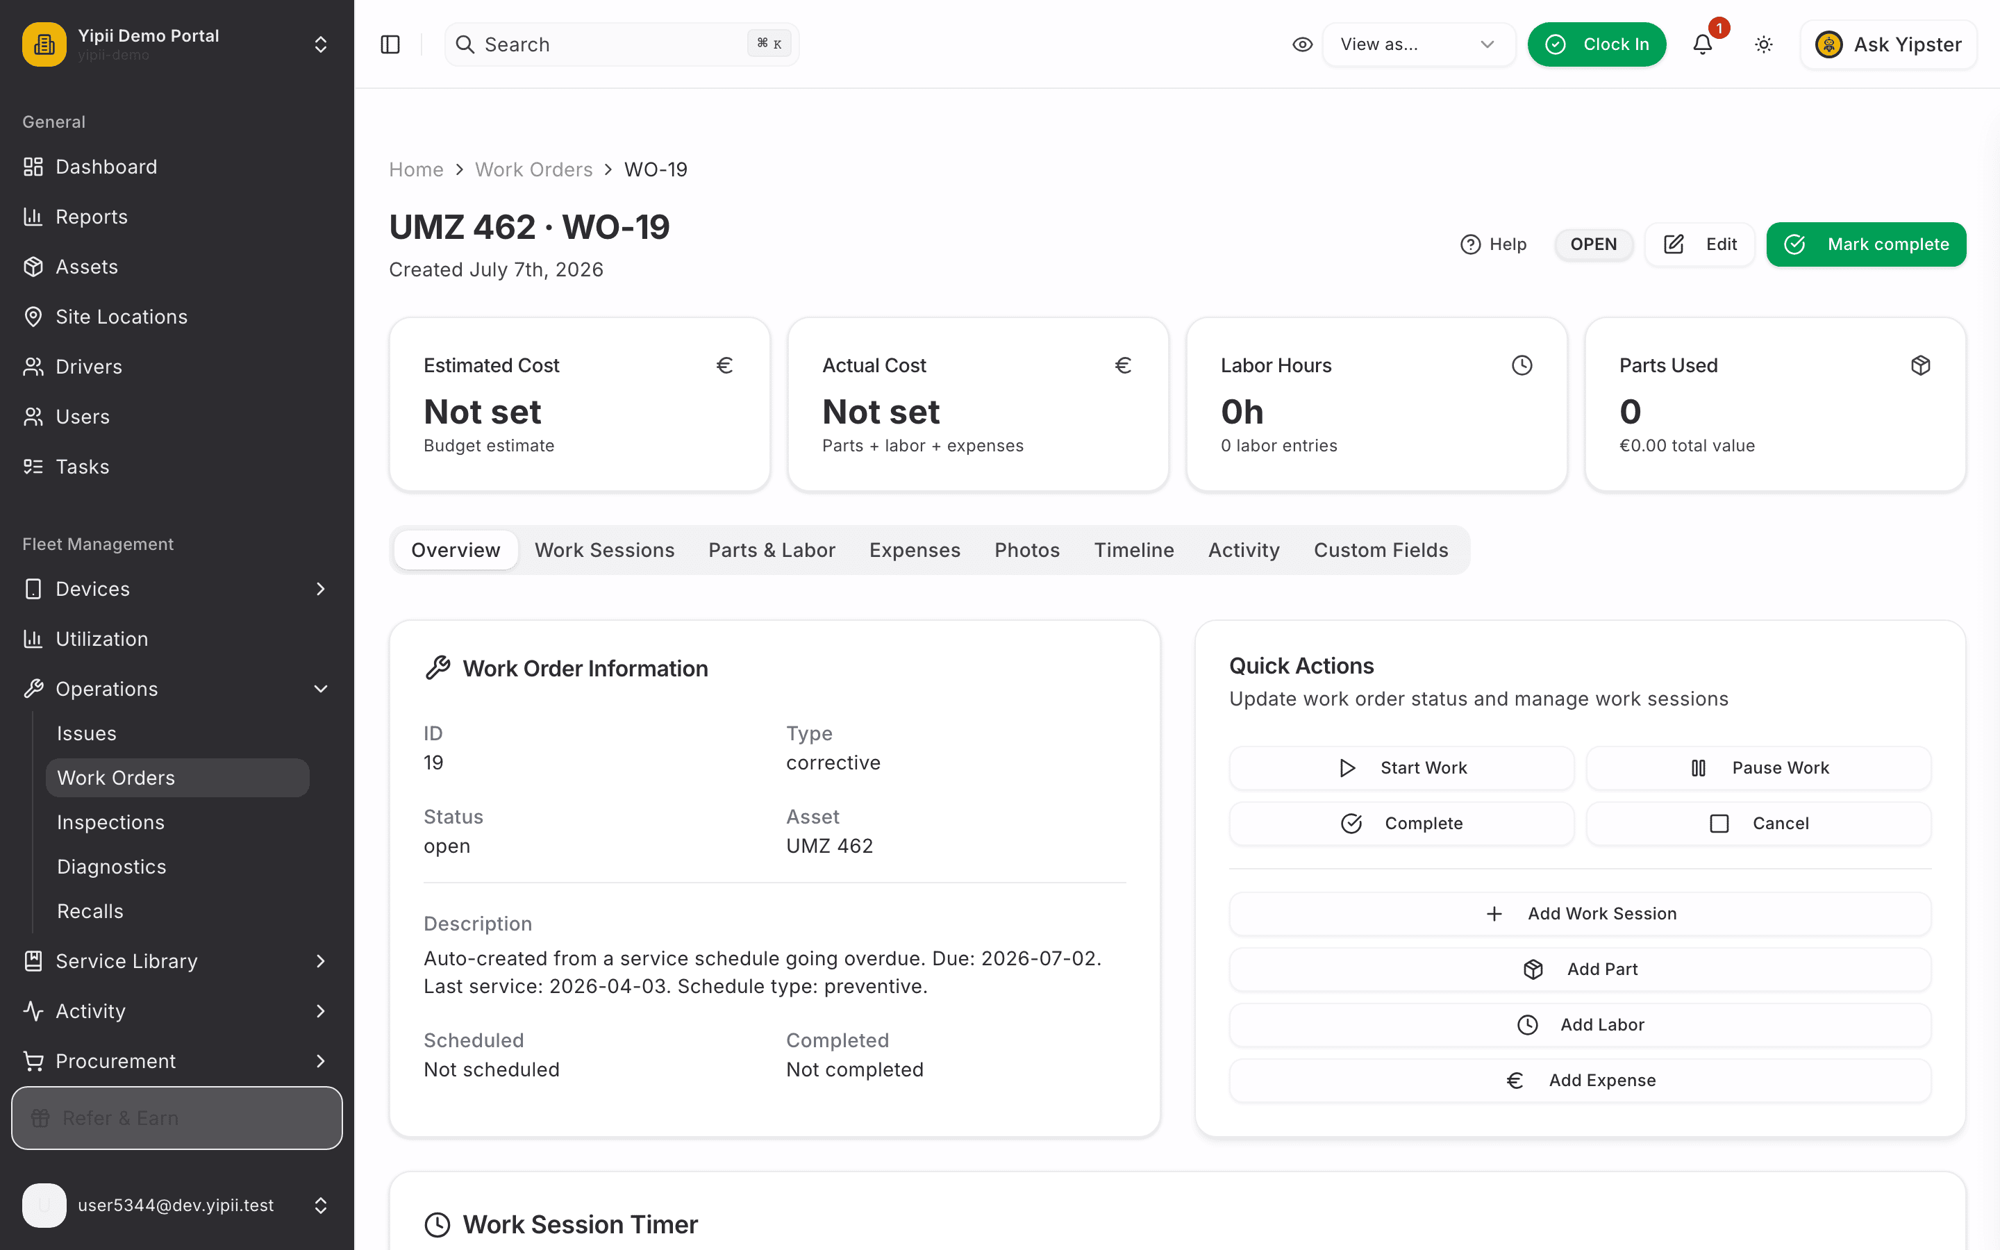The image size is (2000, 1250).
Task: Click the clock icon on Labor Hours
Action: pyautogui.click(x=1522, y=365)
